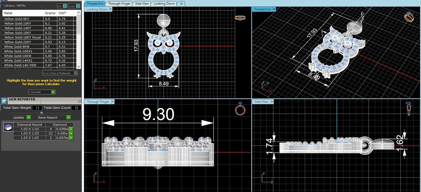This screenshot has width=421, height=192.
Task: Click the 8.49 dimension in Looking Down view
Action: click(x=164, y=84)
